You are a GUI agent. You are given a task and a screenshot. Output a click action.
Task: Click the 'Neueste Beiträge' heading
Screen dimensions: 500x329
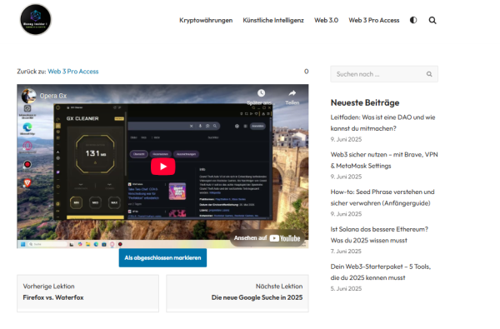pyautogui.click(x=365, y=102)
